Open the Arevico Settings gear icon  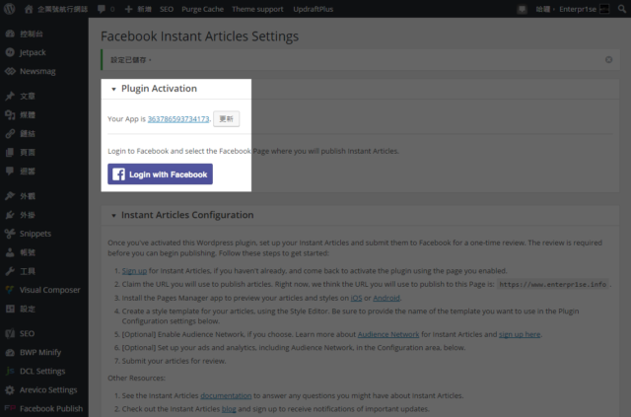(x=10, y=389)
